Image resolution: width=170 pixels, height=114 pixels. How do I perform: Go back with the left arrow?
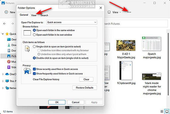tap(5, 24)
